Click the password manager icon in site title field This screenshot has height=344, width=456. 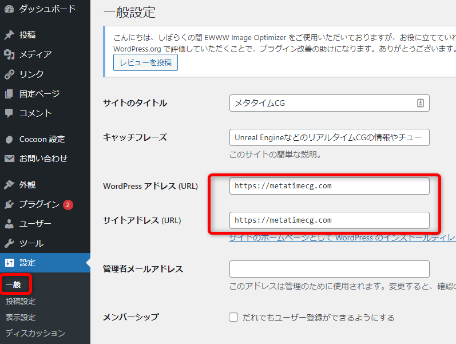[420, 103]
